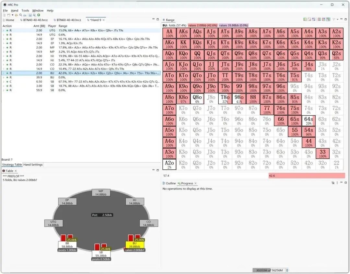
Task: Toggle the highlighted grid view icon left of funnel
Action: point(328,20)
